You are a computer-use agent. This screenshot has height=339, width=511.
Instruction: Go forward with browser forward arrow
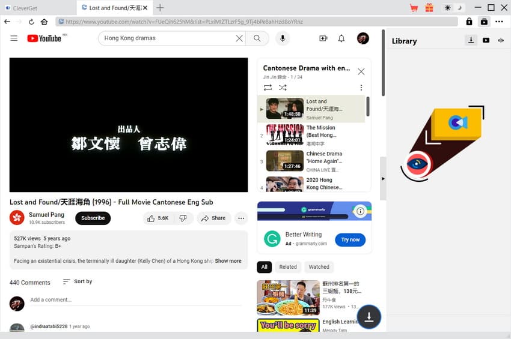tap(19, 22)
